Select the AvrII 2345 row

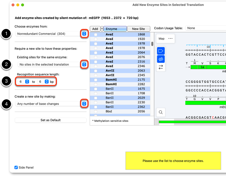120,75
